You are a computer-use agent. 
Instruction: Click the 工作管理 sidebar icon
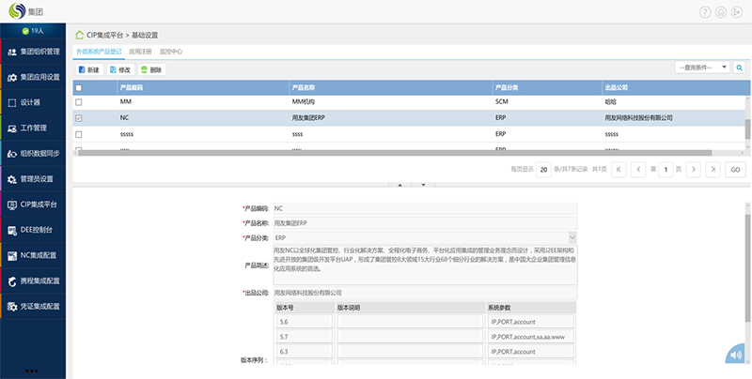tap(12, 129)
